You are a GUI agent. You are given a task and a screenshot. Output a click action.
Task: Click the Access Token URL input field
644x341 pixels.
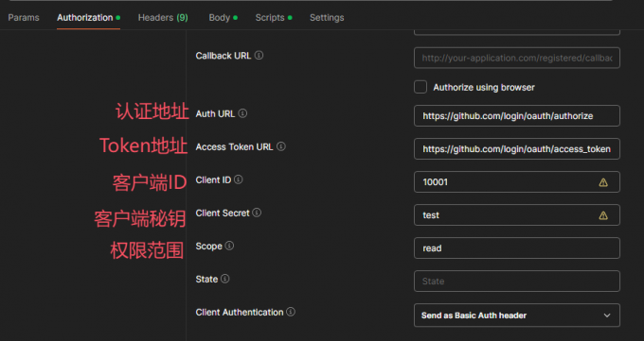pos(517,149)
